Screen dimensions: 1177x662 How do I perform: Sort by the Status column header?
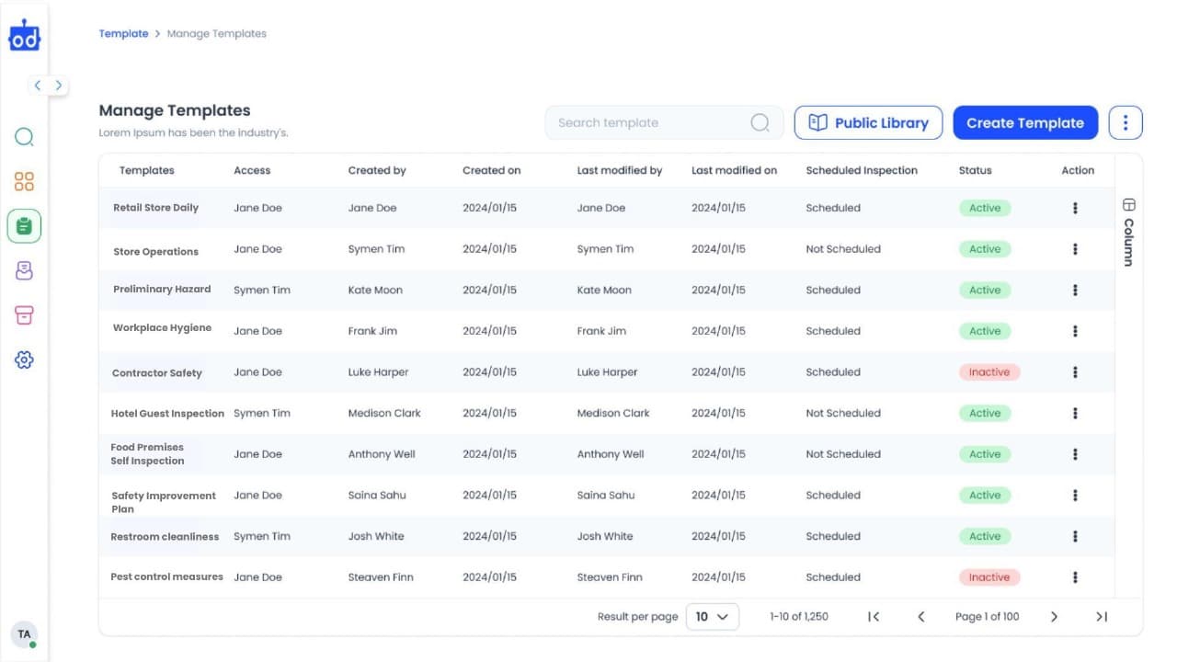pos(975,170)
